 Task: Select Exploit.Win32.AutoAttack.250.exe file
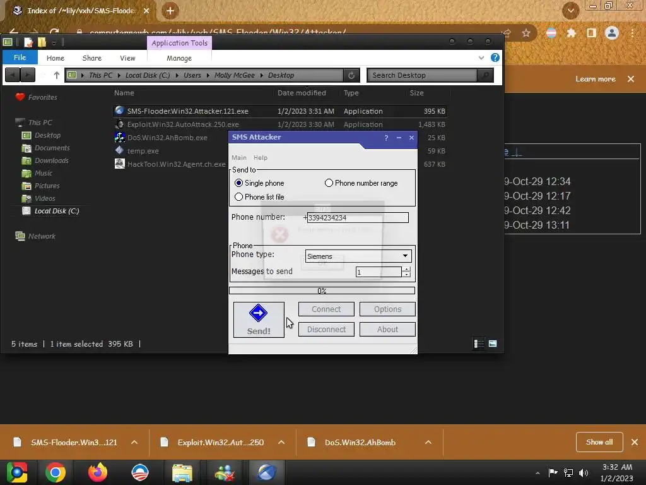pos(280,124)
